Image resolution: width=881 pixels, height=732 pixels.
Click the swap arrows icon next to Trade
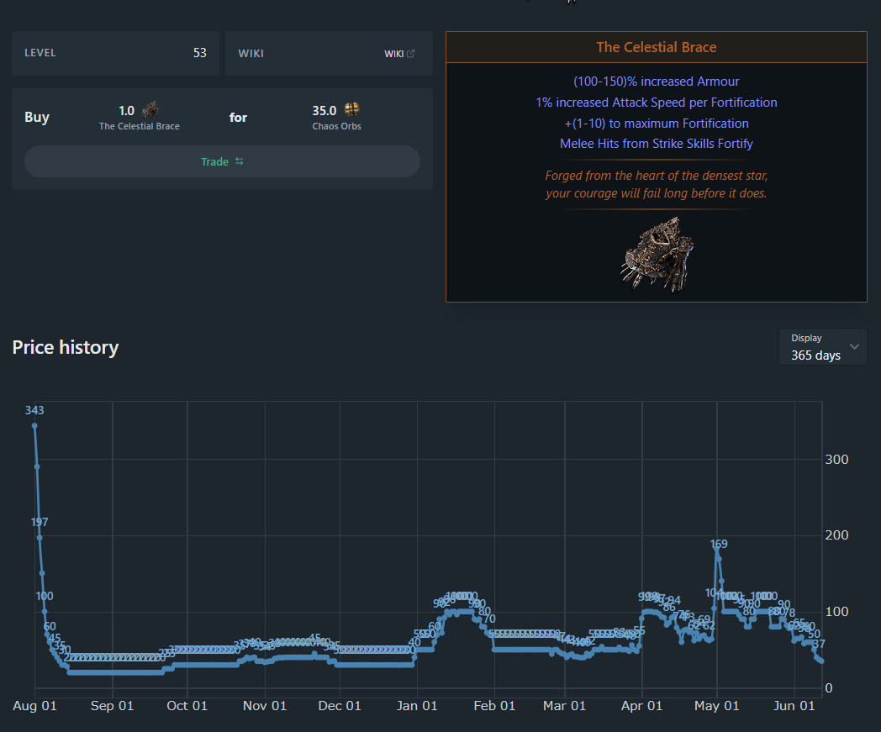click(240, 161)
